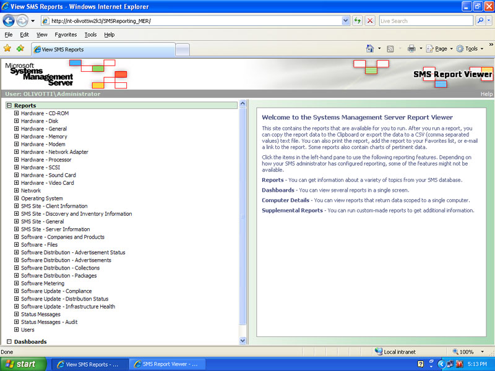
Task: Expand the Software Metering node
Action: pyautogui.click(x=17, y=283)
